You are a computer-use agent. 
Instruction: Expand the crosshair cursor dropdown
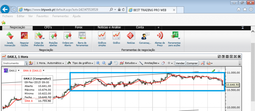pyautogui.click(x=172, y=63)
